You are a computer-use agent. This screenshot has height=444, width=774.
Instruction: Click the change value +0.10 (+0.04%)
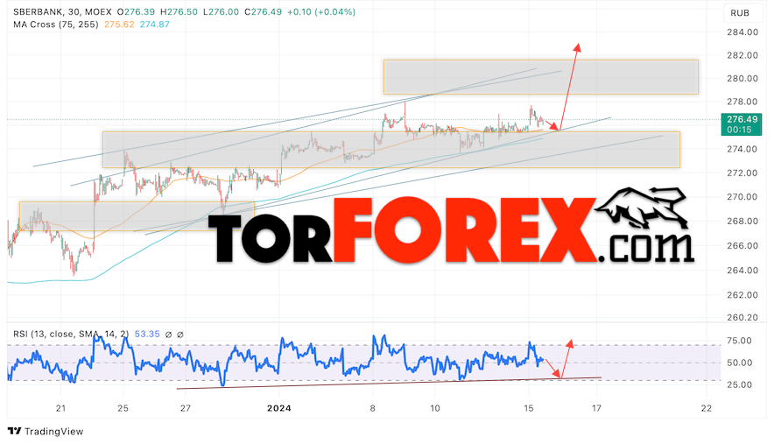[320, 12]
